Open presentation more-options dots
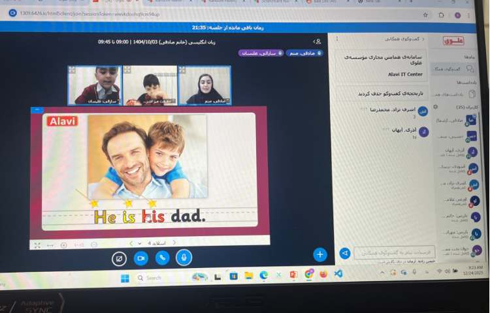This screenshot has width=490, height=313. click(x=50, y=246)
